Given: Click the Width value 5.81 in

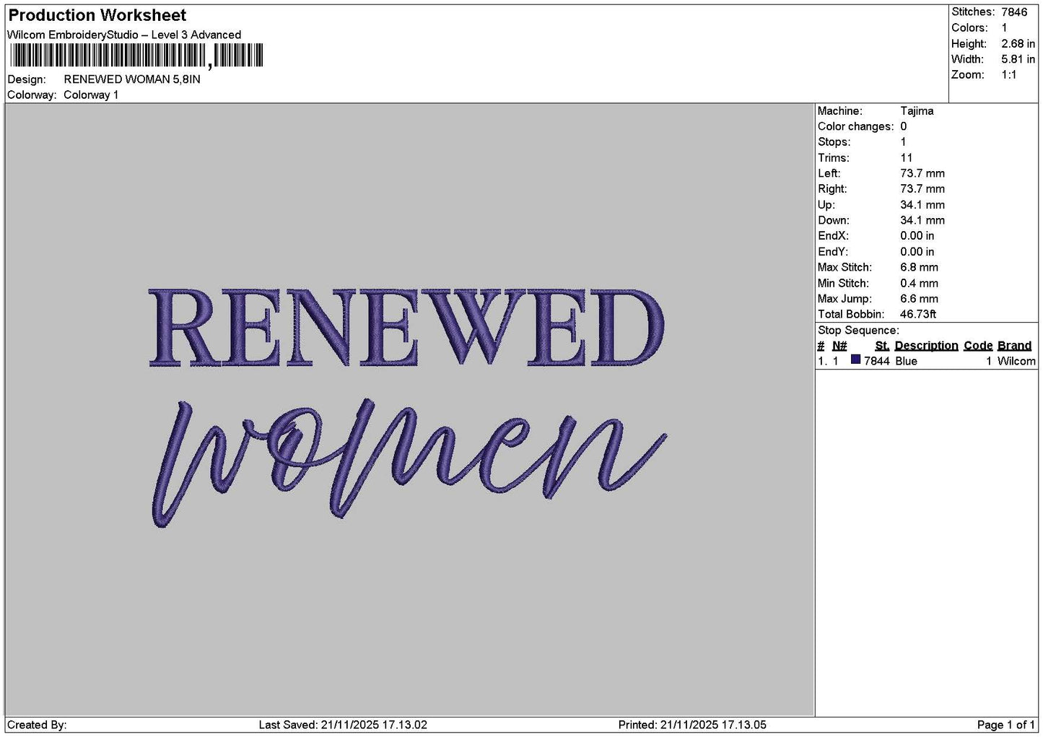Looking at the screenshot, I should click(x=1018, y=59).
